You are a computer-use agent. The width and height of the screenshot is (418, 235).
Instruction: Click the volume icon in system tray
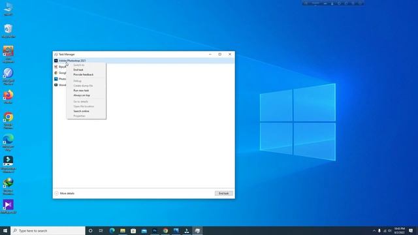390,230
